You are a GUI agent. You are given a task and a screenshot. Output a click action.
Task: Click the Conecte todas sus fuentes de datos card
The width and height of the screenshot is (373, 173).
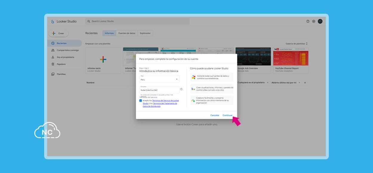(212, 77)
